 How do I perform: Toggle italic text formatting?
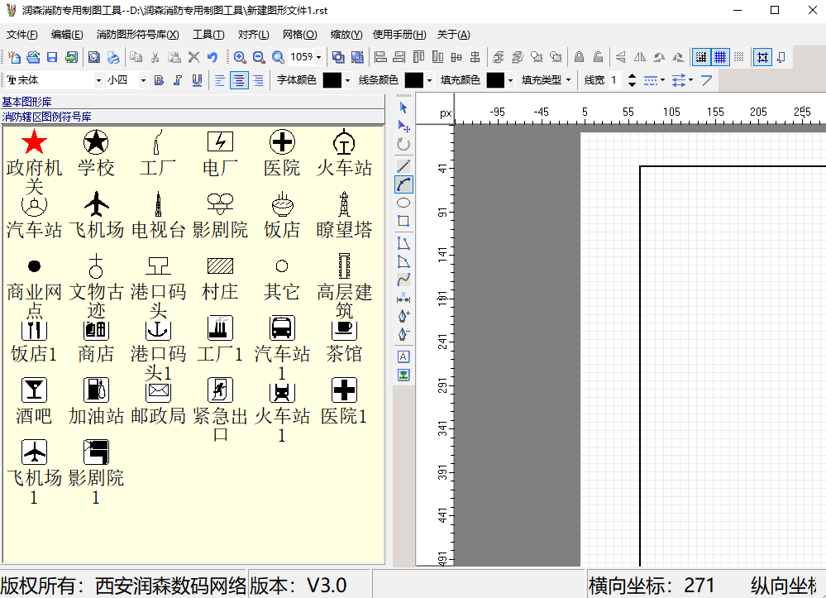(178, 80)
